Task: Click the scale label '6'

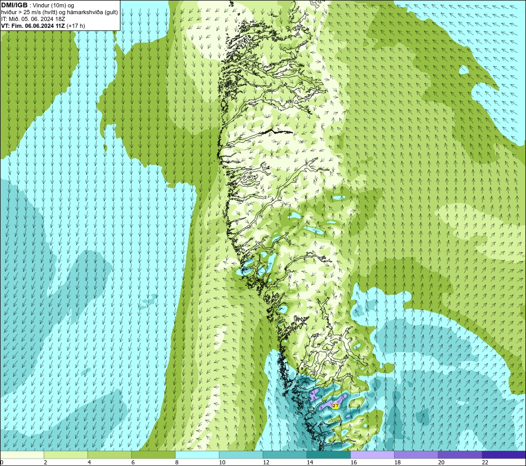Action: 133,463
